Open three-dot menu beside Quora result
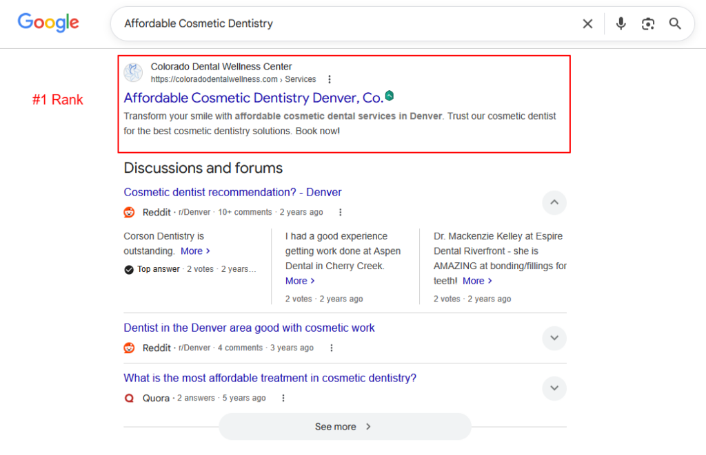This screenshot has height=455, width=706. [x=283, y=398]
